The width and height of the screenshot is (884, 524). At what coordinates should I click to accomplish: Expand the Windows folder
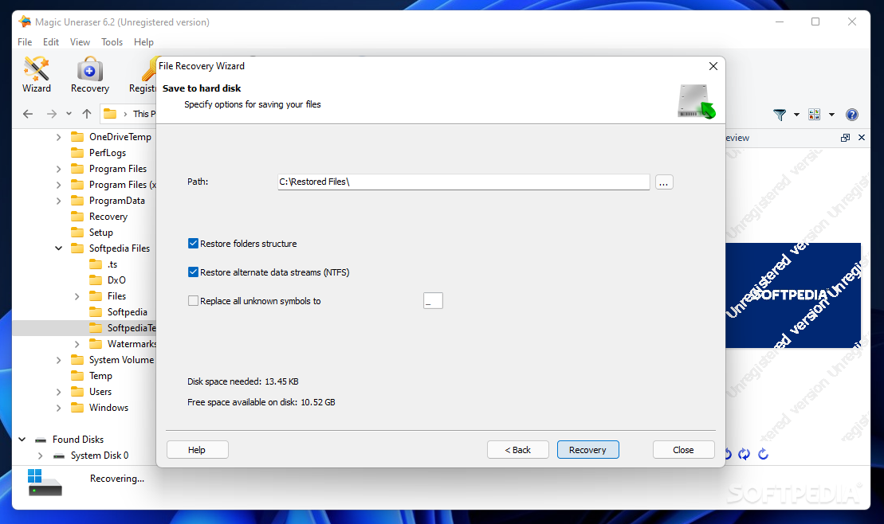click(59, 408)
